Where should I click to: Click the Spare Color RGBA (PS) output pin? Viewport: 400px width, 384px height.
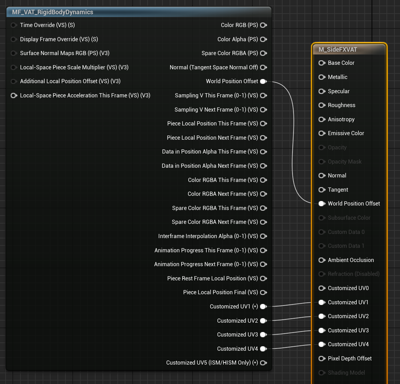[264, 53]
